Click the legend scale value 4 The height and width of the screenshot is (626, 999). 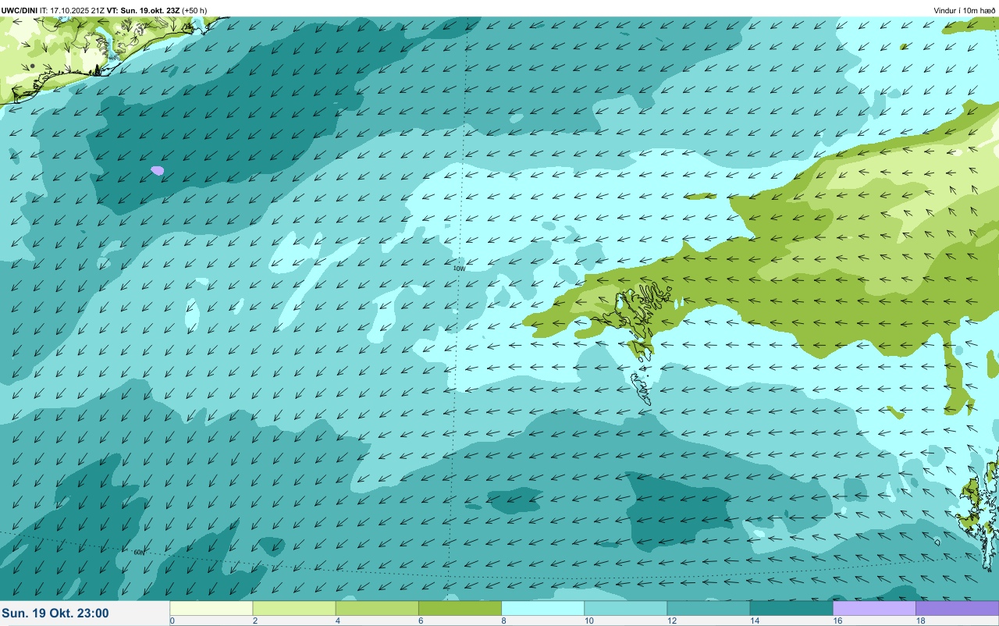pos(336,621)
